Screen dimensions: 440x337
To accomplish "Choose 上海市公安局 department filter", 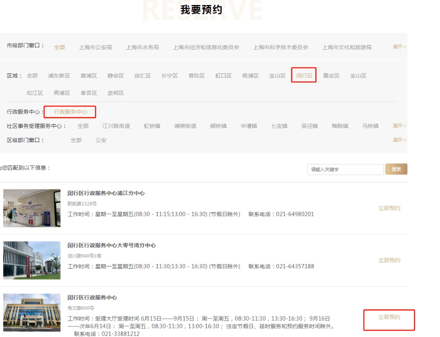I will tap(95, 47).
